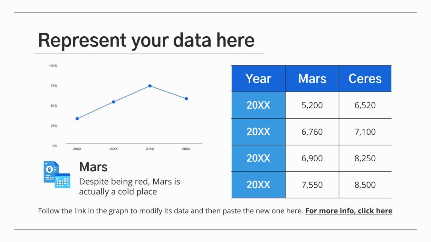Click the table cell containing 6,760
The width and height of the screenshot is (431, 242).
click(312, 132)
